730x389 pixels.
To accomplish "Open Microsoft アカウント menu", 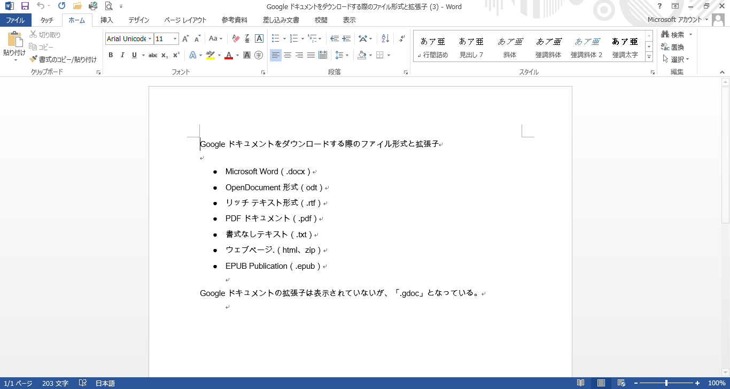I will pyautogui.click(x=678, y=20).
